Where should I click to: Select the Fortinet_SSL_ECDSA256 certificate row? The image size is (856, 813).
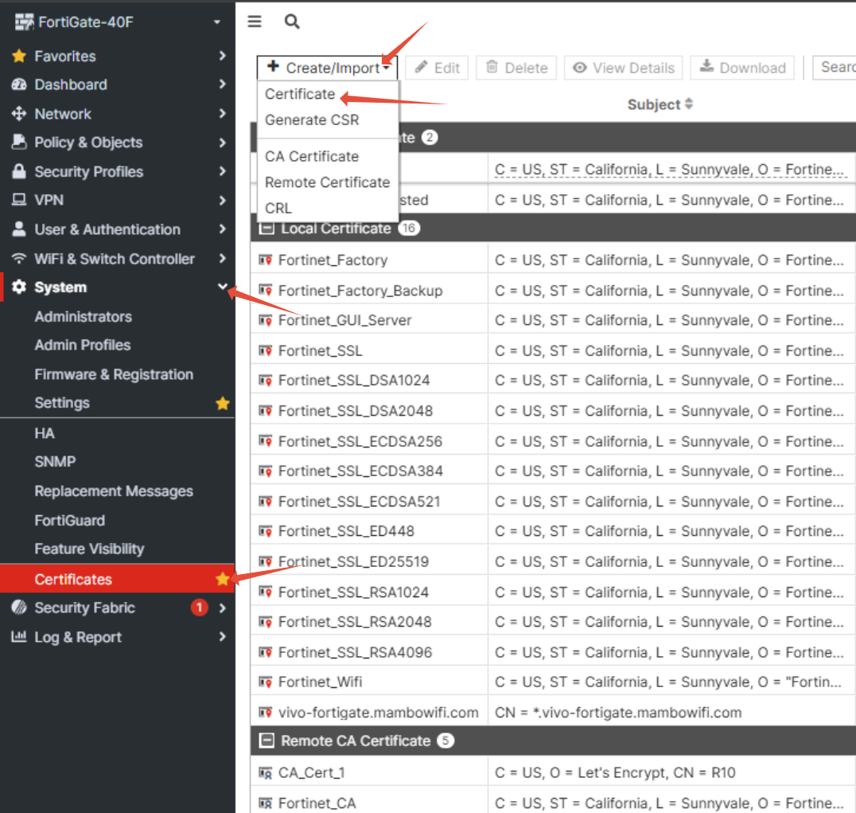point(553,441)
